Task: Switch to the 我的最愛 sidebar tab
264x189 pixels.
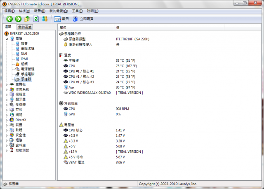Action: [x=25, y=27]
